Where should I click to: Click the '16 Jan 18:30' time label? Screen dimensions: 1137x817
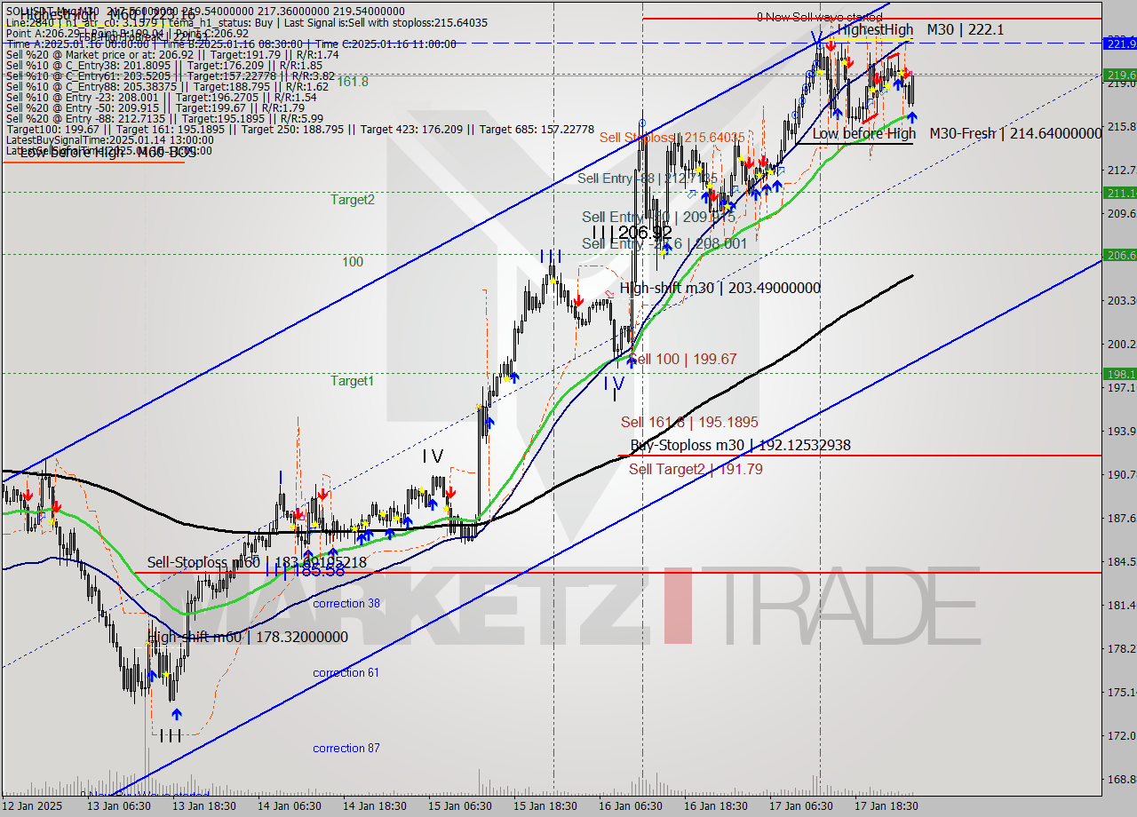[x=715, y=806]
